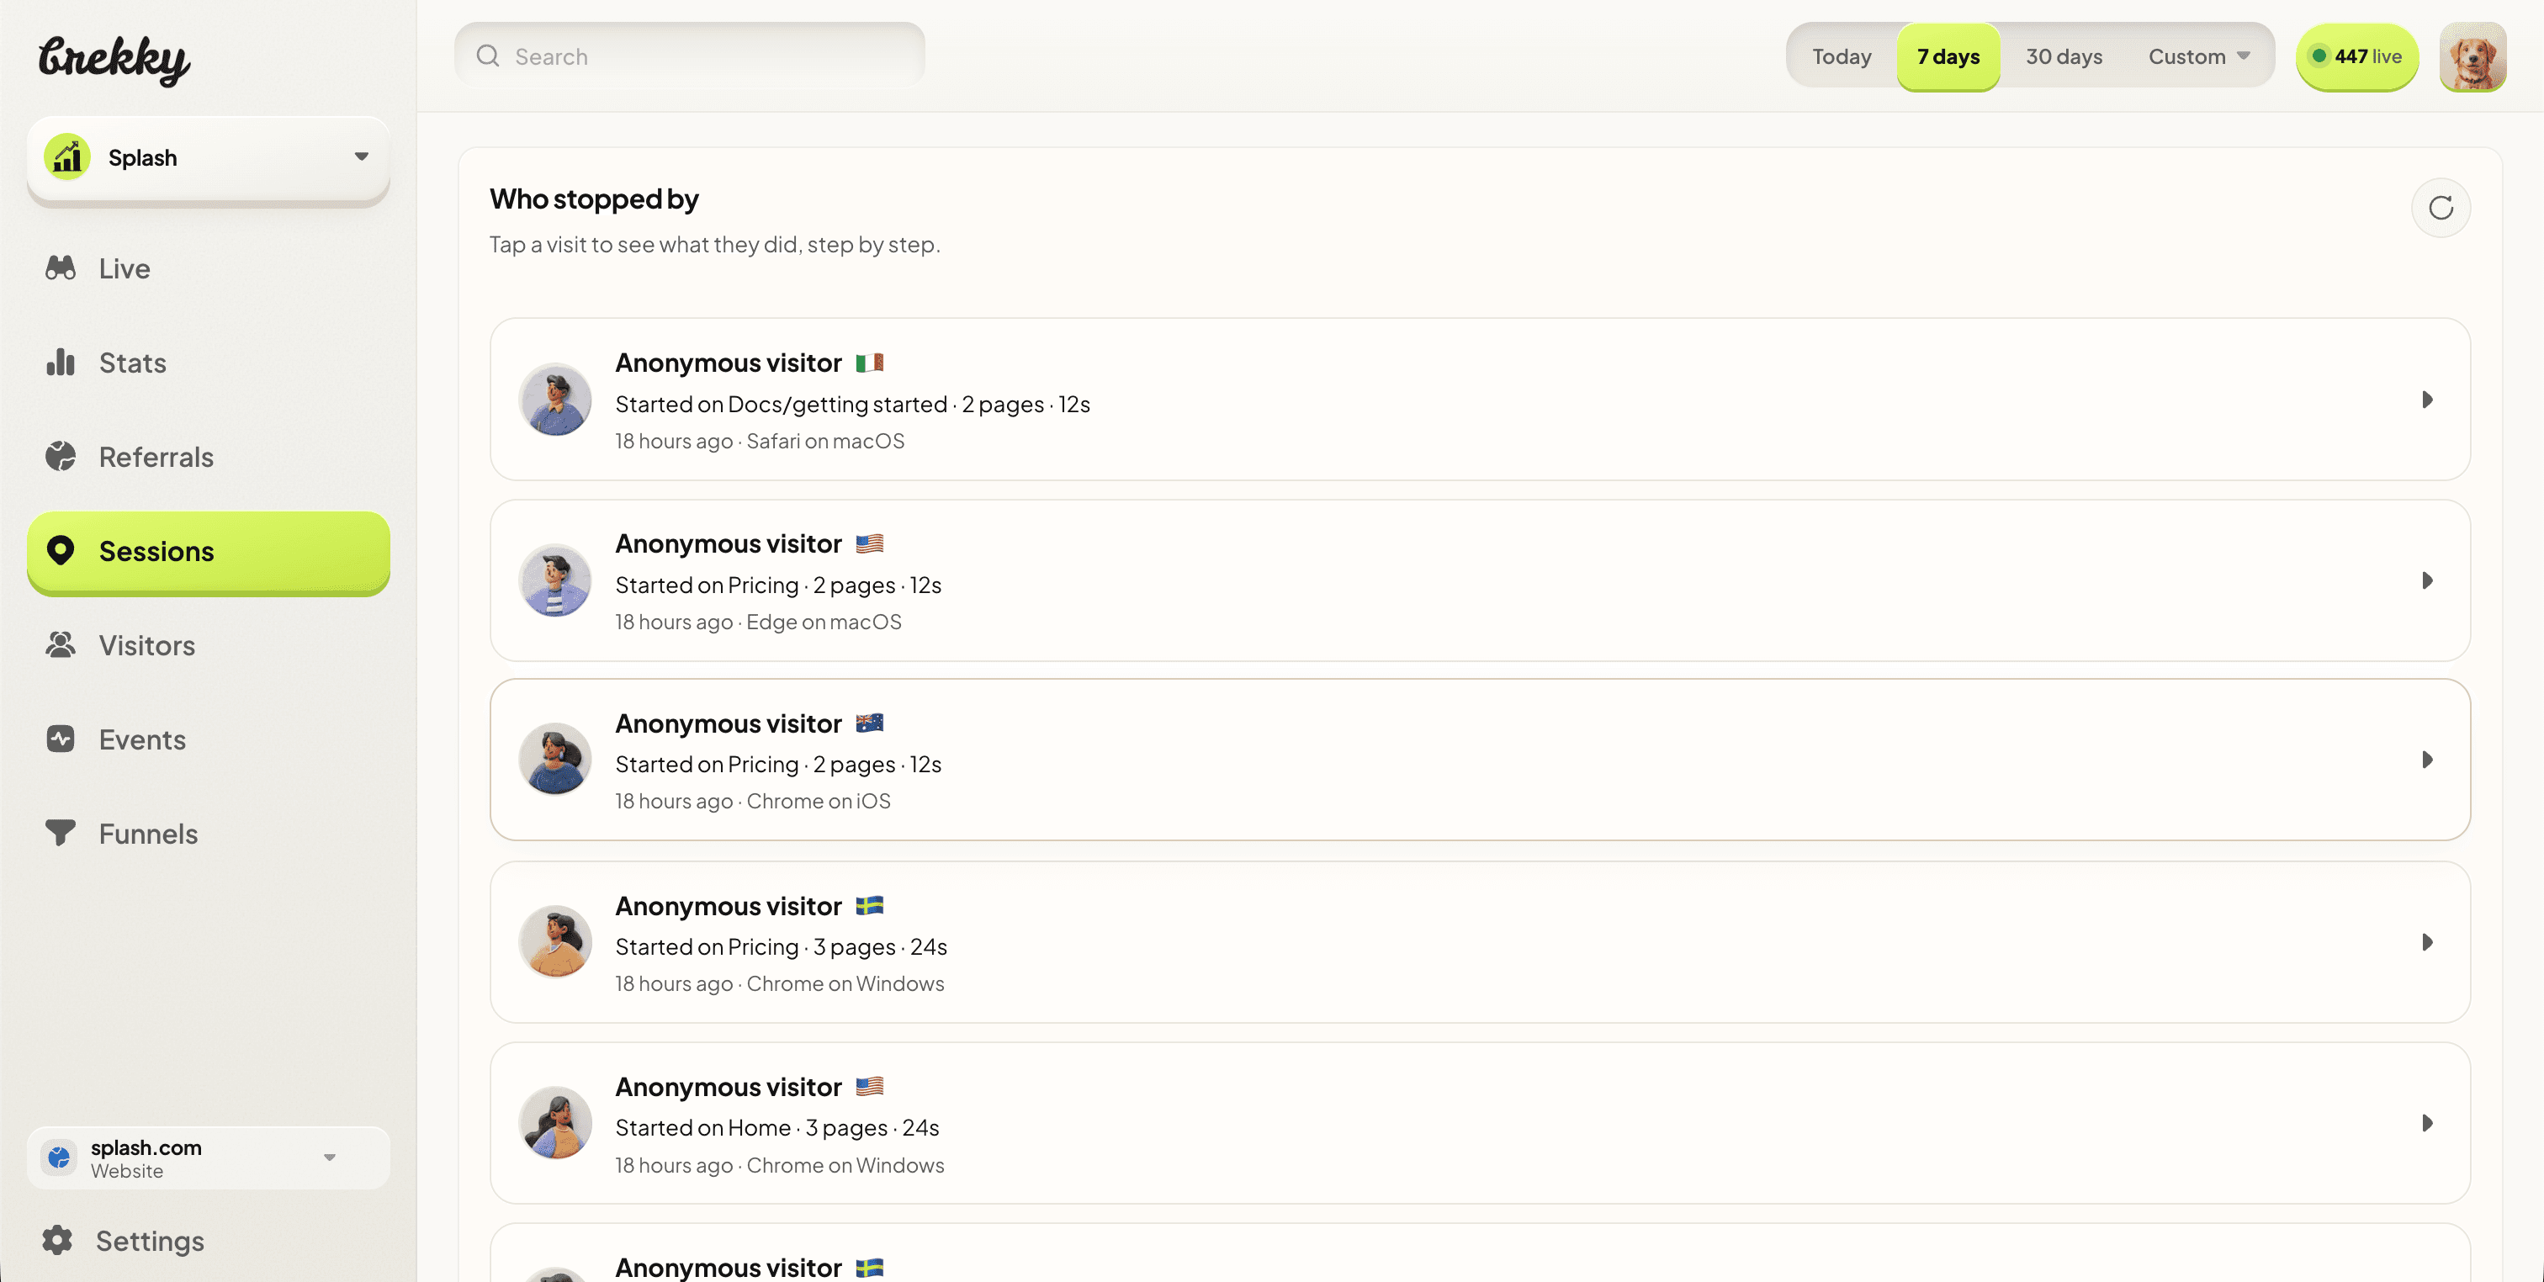The height and width of the screenshot is (1282, 2544).
Task: Click the 447 live button
Action: (x=2356, y=56)
